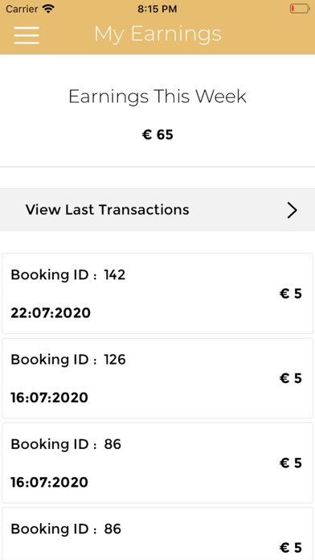Tap the right chevron arrow icon
The height and width of the screenshot is (560, 315).
[292, 210]
